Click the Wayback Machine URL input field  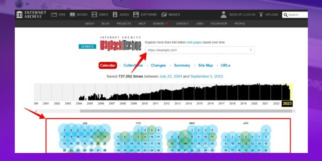(196, 50)
